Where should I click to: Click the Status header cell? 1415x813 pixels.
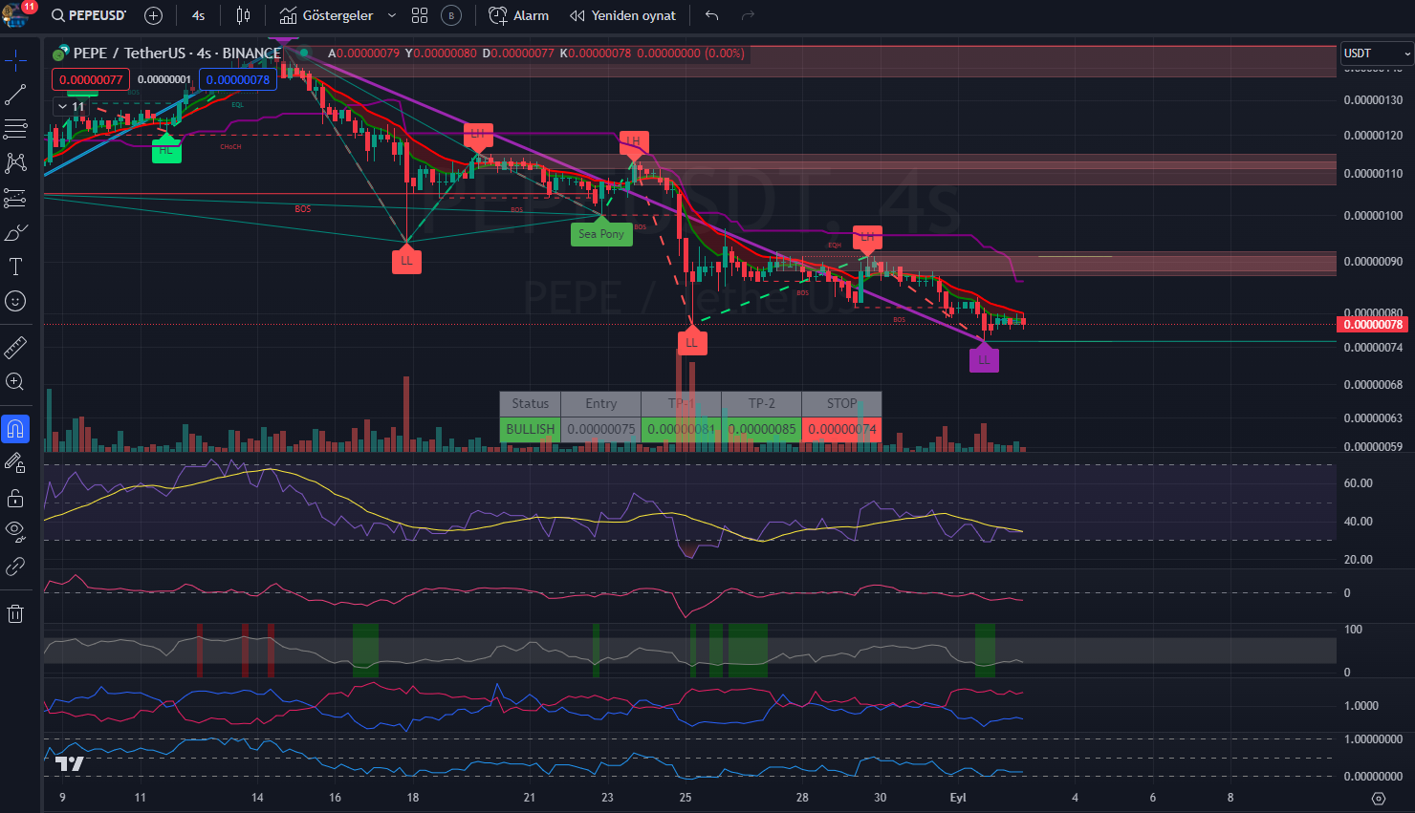531,403
